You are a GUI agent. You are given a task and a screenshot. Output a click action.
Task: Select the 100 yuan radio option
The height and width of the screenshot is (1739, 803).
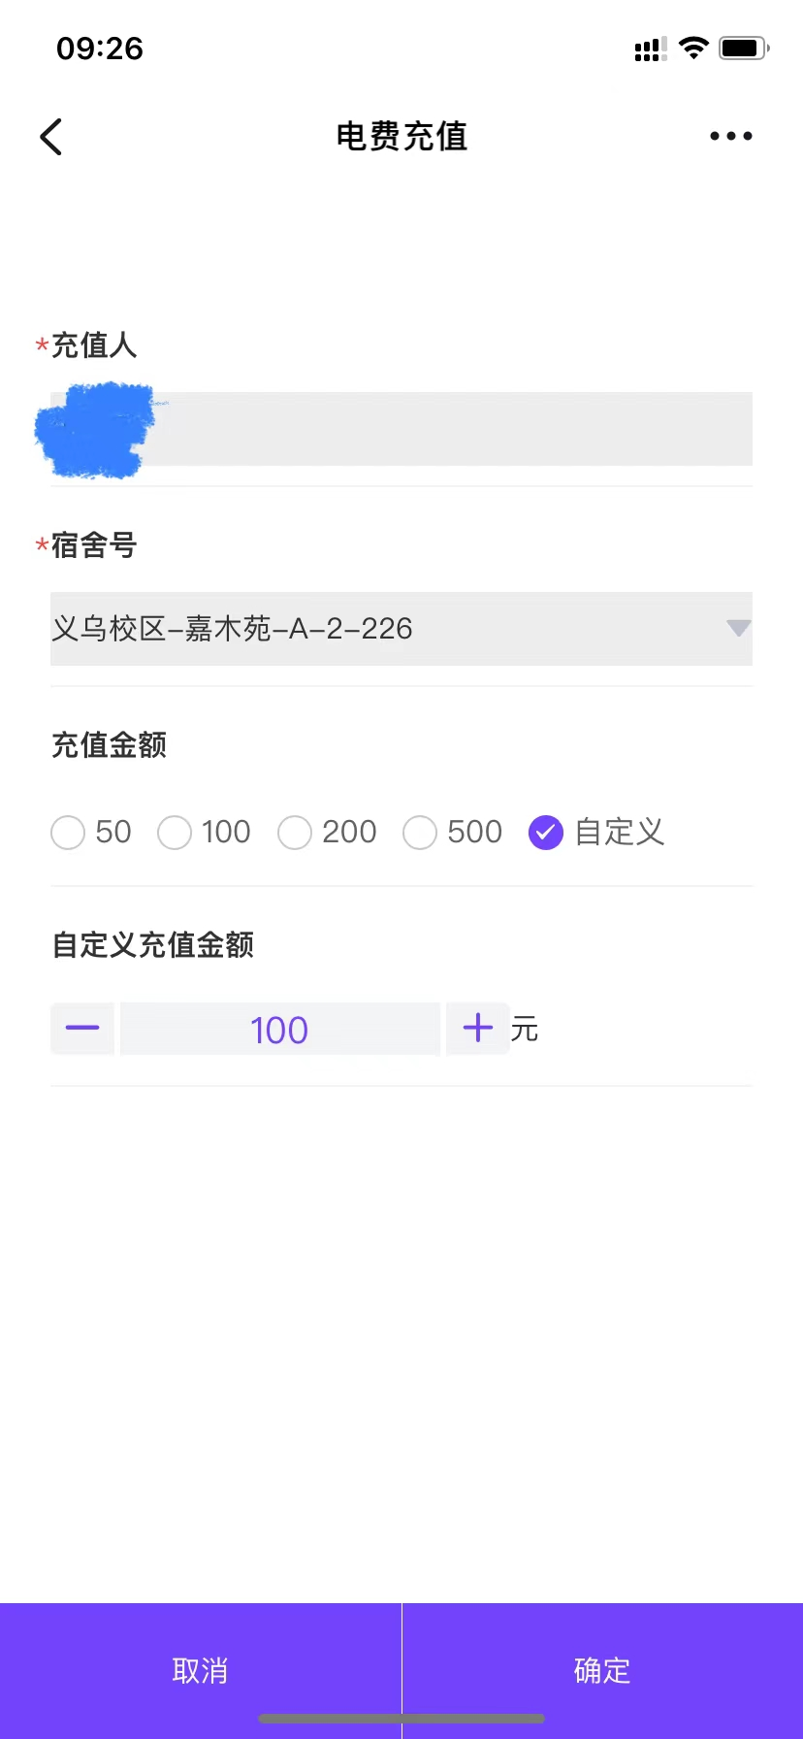tap(175, 833)
